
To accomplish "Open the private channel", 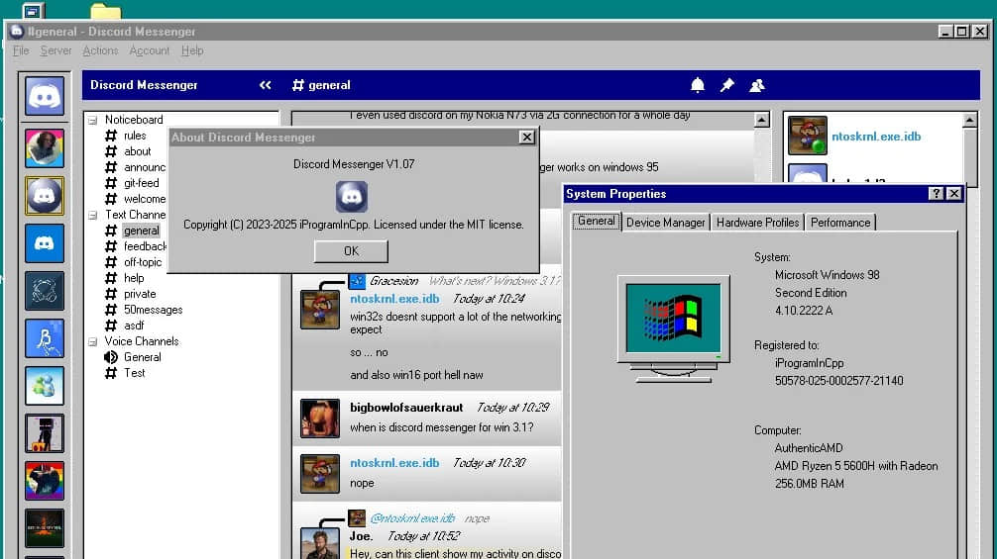I will (140, 294).
